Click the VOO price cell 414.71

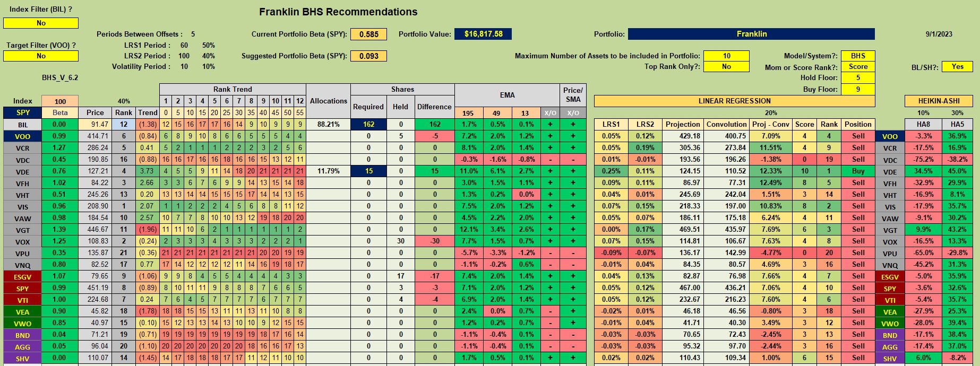95,136
